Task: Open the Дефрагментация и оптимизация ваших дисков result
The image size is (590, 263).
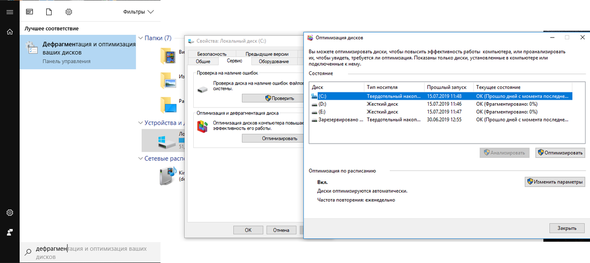Action: click(78, 52)
